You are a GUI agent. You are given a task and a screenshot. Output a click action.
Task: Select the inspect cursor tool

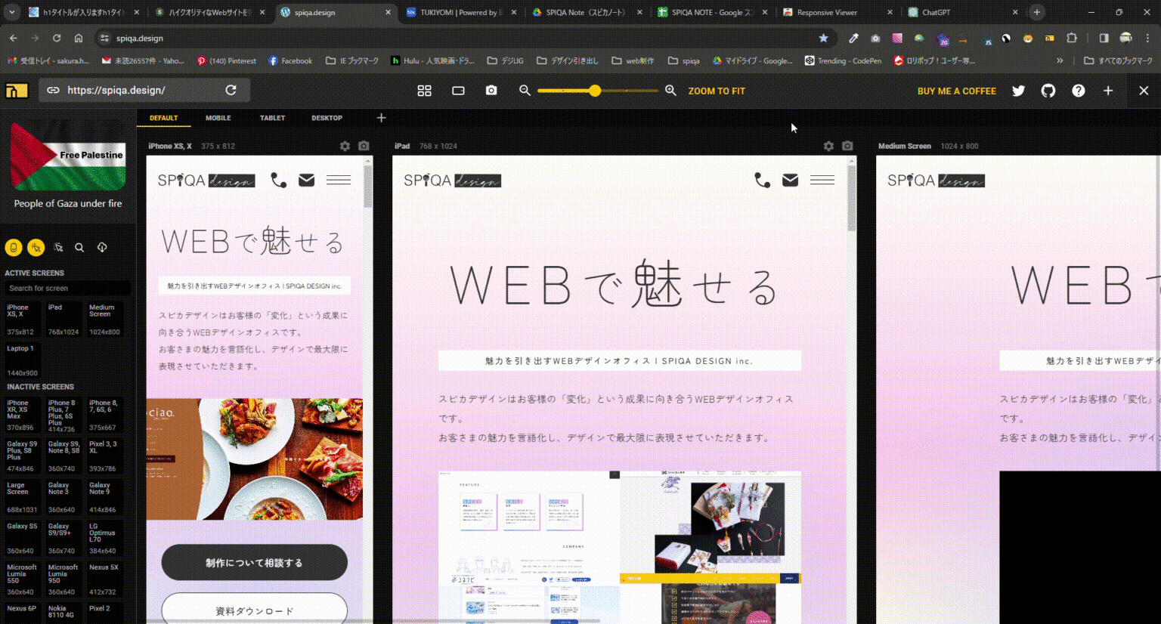point(59,247)
